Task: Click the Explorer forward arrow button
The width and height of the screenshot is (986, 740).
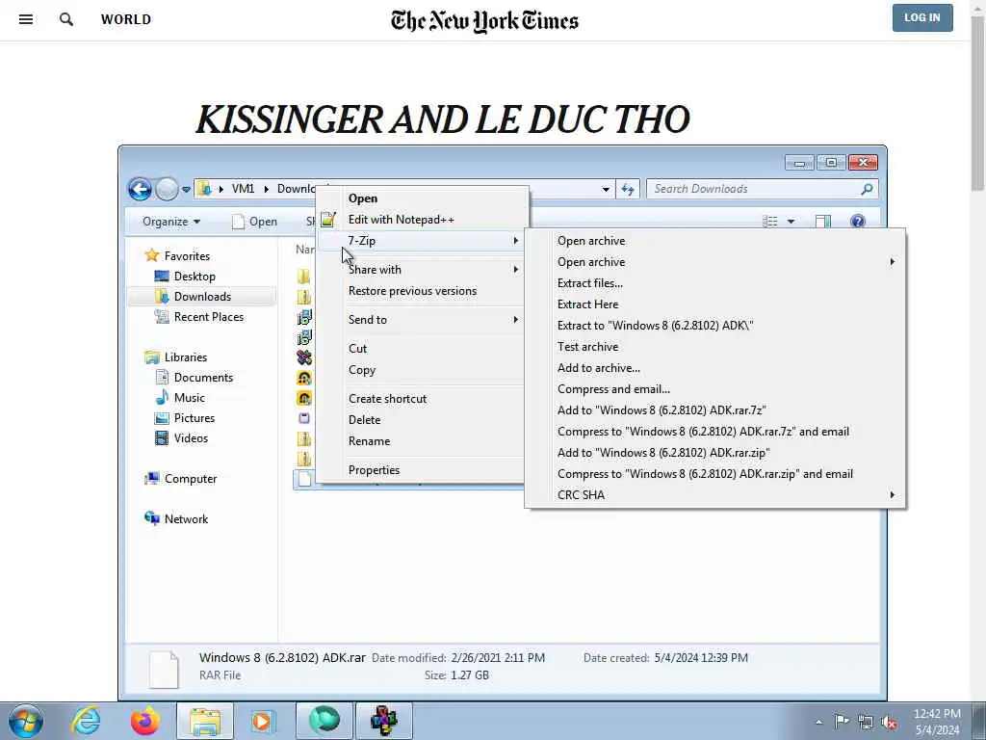Action: pos(167,189)
